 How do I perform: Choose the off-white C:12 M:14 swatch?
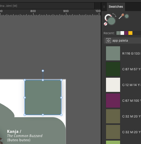(x=113, y=85)
